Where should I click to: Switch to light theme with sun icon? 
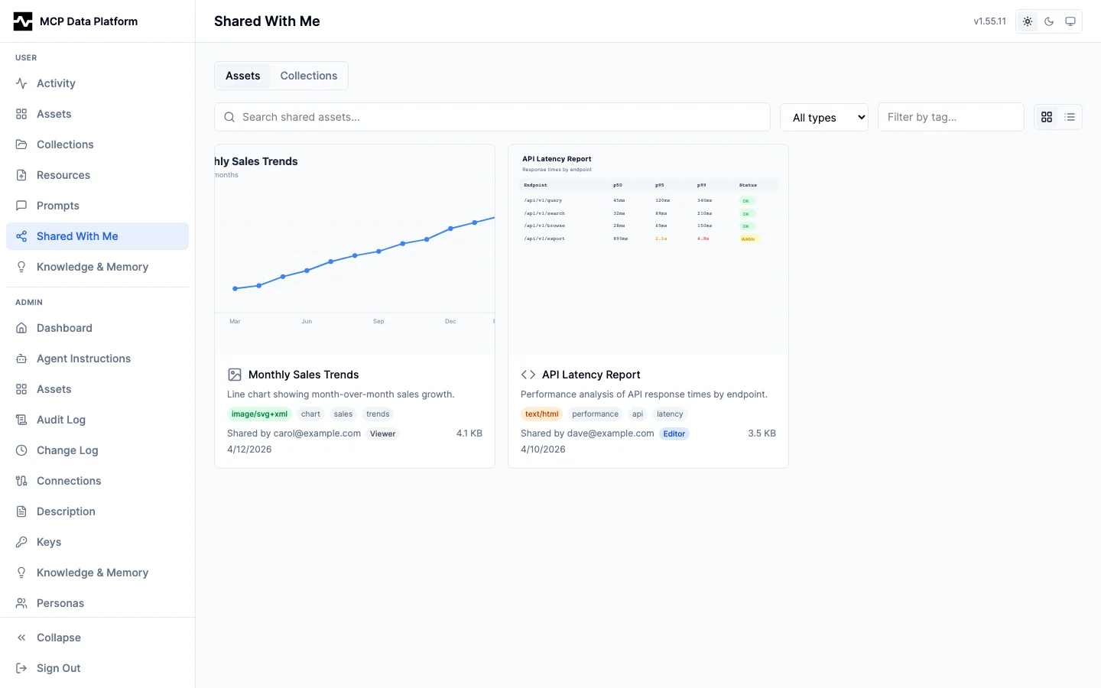click(x=1028, y=21)
